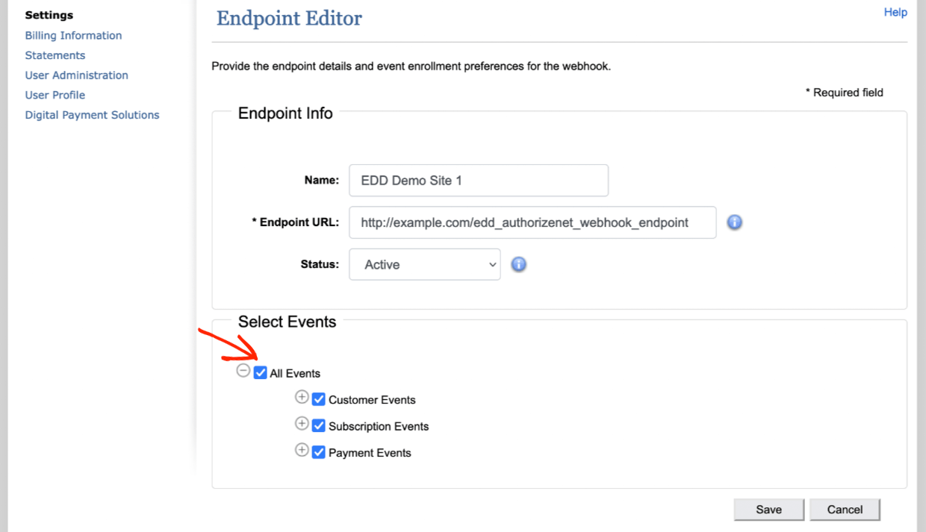Uncheck Subscription Events
This screenshot has width=926, height=532.
point(318,425)
